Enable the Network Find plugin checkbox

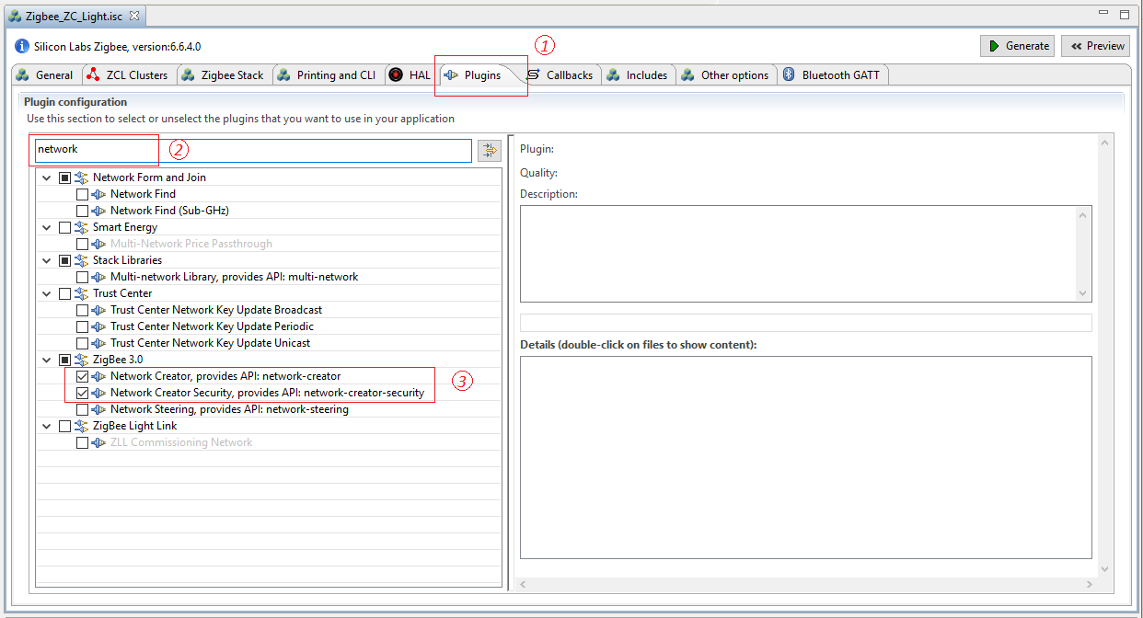(x=83, y=194)
